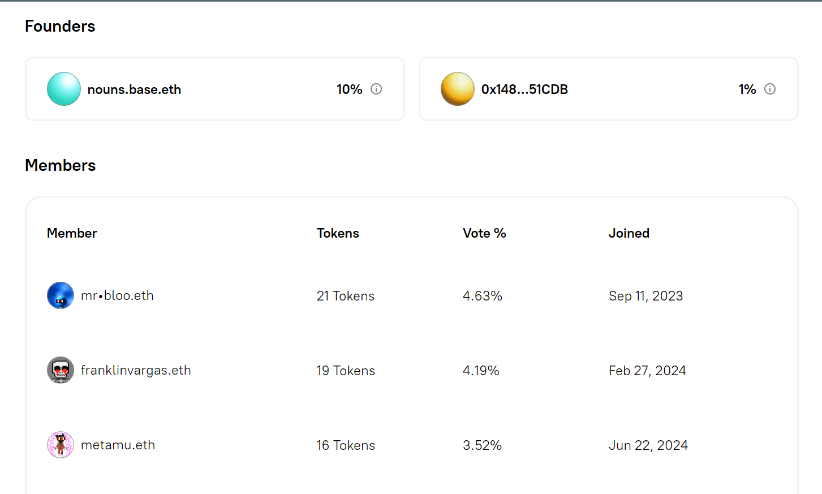This screenshot has width=822, height=494.
Task: Sort members by the Tokens column
Action: pyautogui.click(x=337, y=233)
